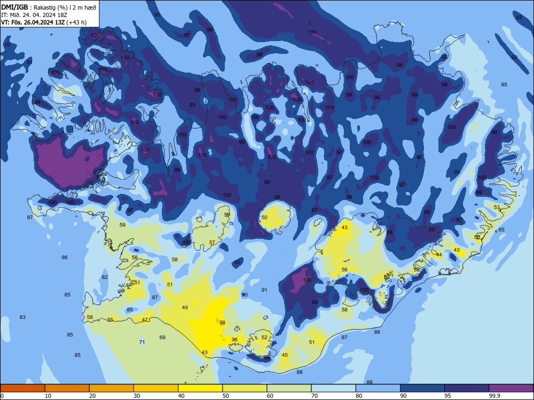Viewport: 534px width, 400px height.
Task: Click the 70–80 pale blue legend swatch
Action: click(x=333, y=388)
